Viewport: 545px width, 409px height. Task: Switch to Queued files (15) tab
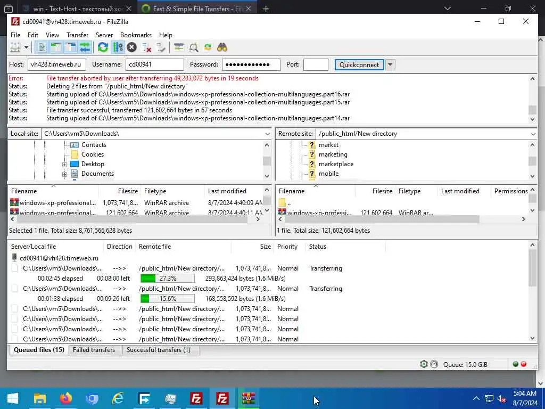tap(39, 350)
